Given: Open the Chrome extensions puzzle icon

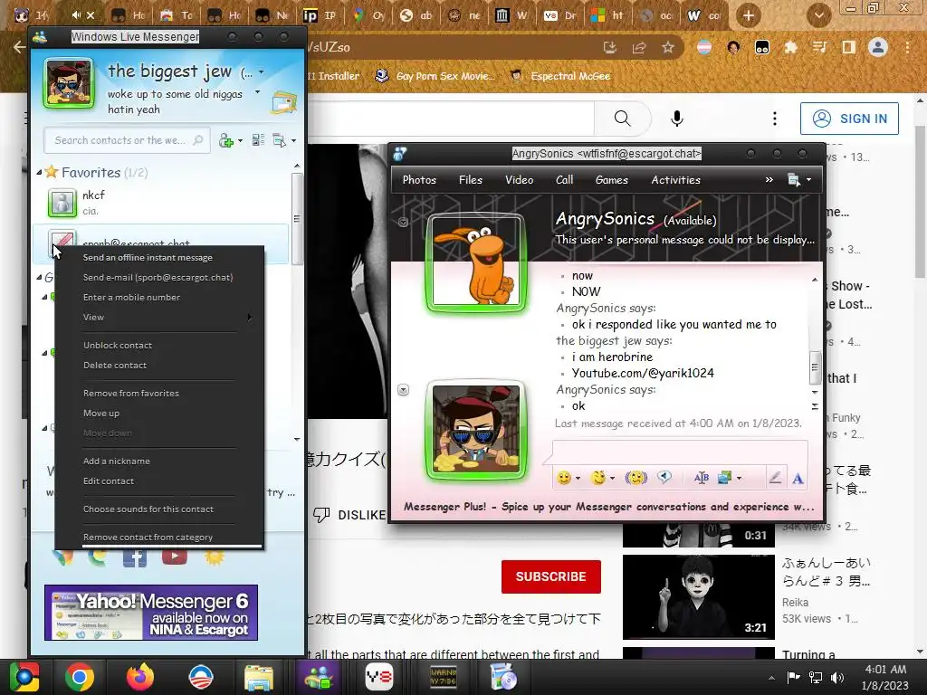Looking at the screenshot, I should (790, 47).
